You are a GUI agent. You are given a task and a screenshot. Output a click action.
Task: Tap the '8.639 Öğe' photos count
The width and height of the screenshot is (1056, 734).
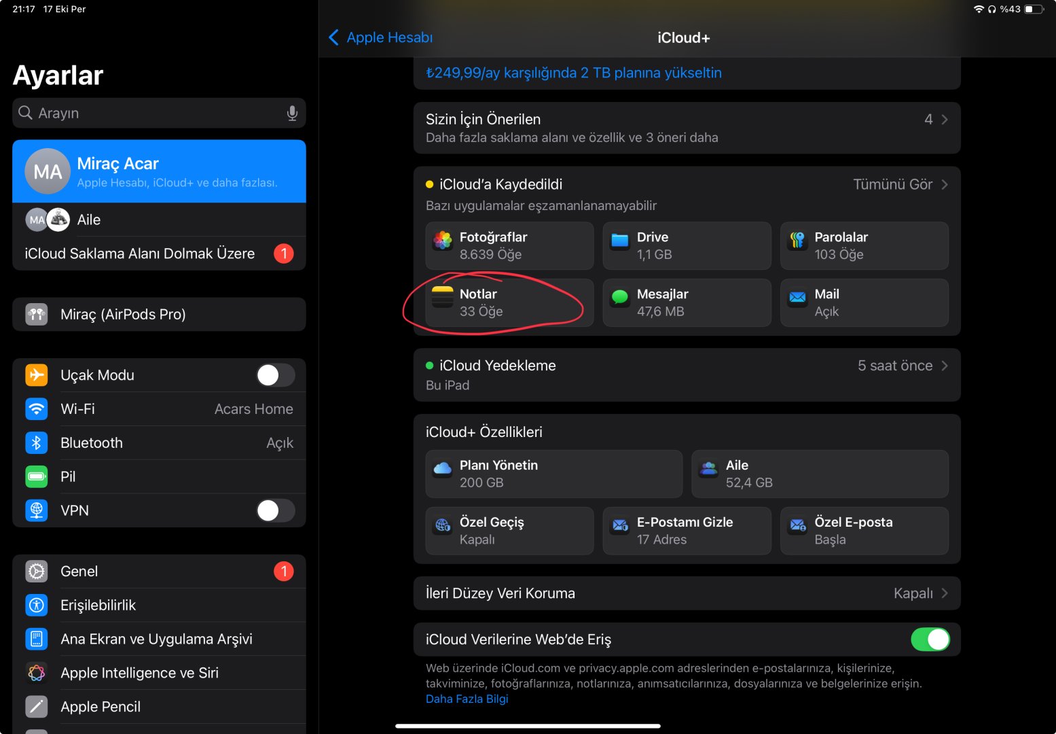[490, 254]
